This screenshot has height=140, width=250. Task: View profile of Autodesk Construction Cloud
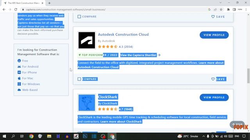[x=214, y=35]
